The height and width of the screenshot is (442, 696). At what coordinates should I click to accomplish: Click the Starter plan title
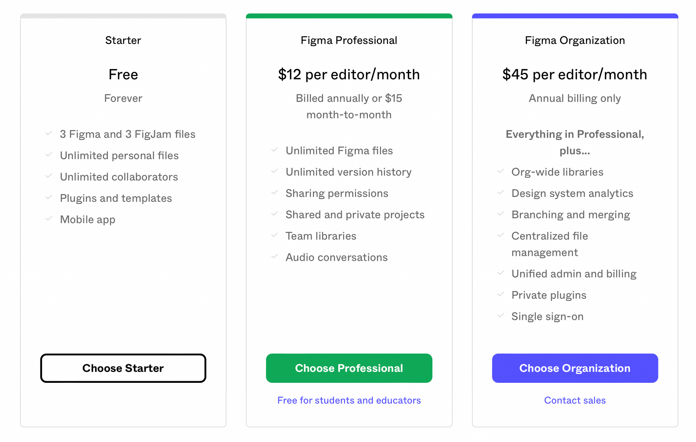pos(123,40)
